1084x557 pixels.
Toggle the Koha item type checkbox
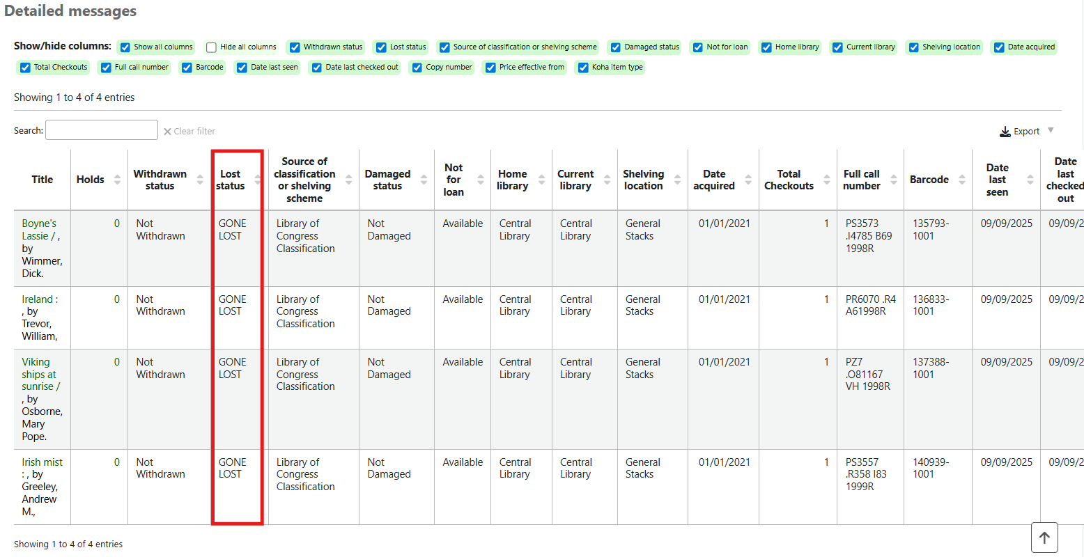(x=583, y=68)
